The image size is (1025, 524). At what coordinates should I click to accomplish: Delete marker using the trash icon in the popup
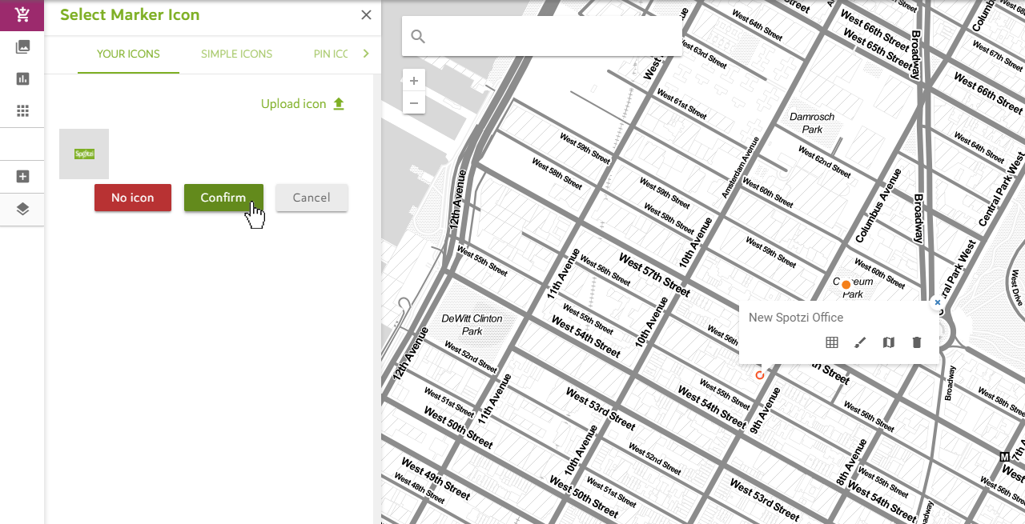[x=917, y=342]
